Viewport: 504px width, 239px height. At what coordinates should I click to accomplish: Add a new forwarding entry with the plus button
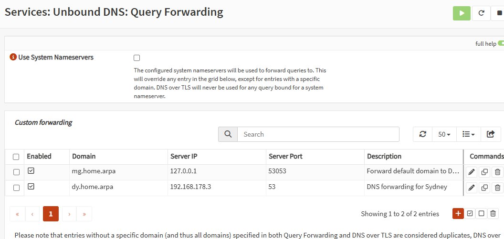coord(458,213)
